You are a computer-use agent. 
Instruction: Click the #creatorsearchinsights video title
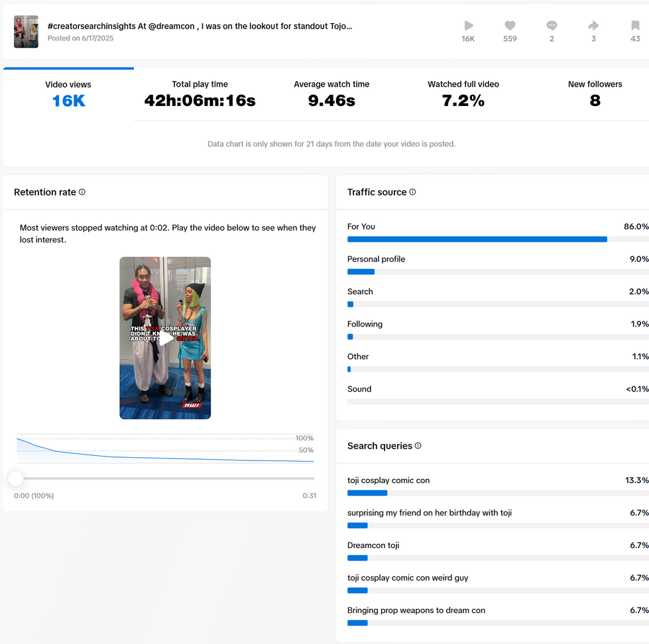click(x=200, y=26)
